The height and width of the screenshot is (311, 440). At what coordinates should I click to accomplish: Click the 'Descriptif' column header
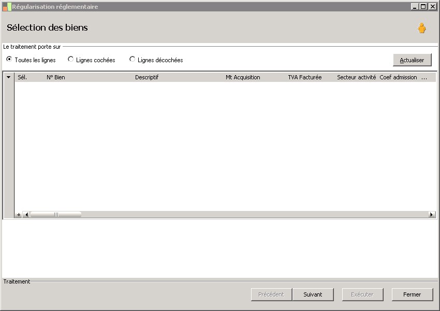point(147,77)
